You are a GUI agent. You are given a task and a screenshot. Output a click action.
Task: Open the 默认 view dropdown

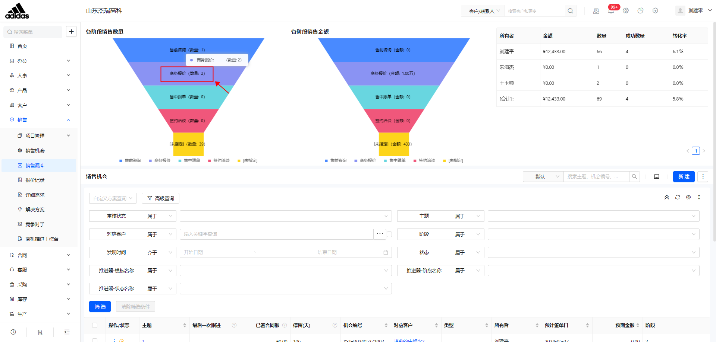coord(543,176)
